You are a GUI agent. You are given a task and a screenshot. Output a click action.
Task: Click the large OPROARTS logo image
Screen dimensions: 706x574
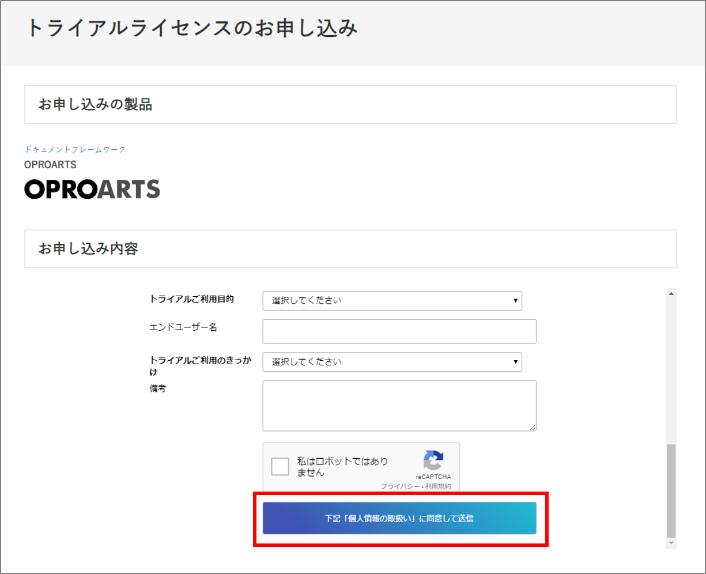92,189
